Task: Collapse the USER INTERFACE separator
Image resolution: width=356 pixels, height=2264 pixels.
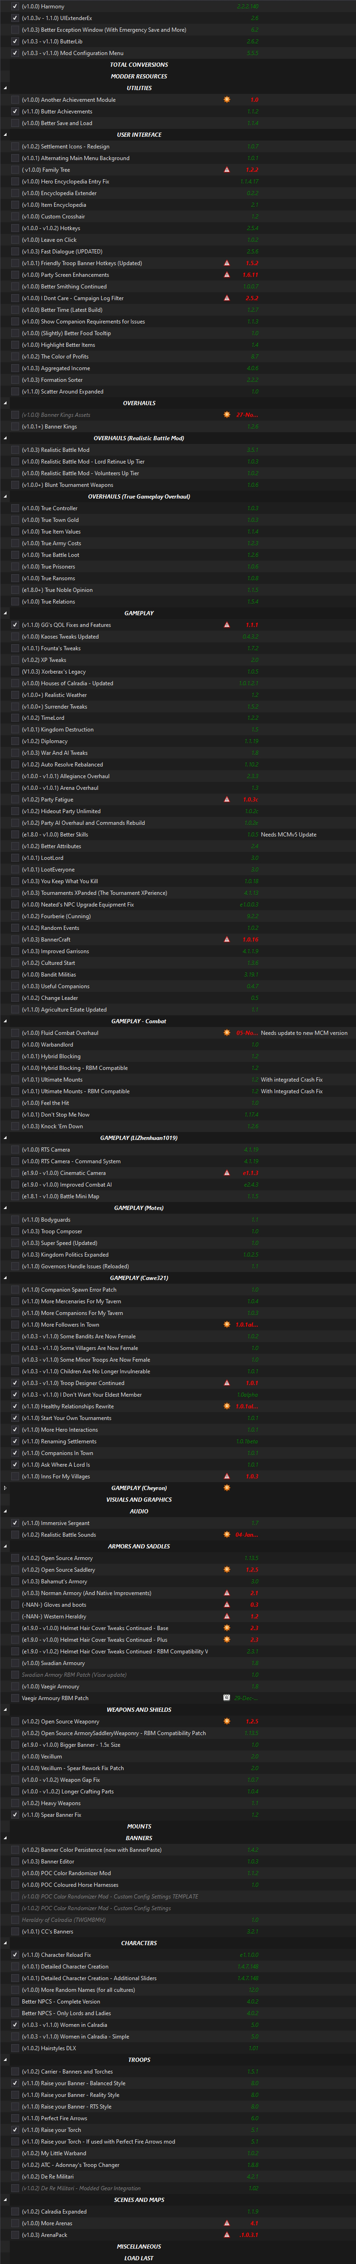Action: (x=5, y=134)
